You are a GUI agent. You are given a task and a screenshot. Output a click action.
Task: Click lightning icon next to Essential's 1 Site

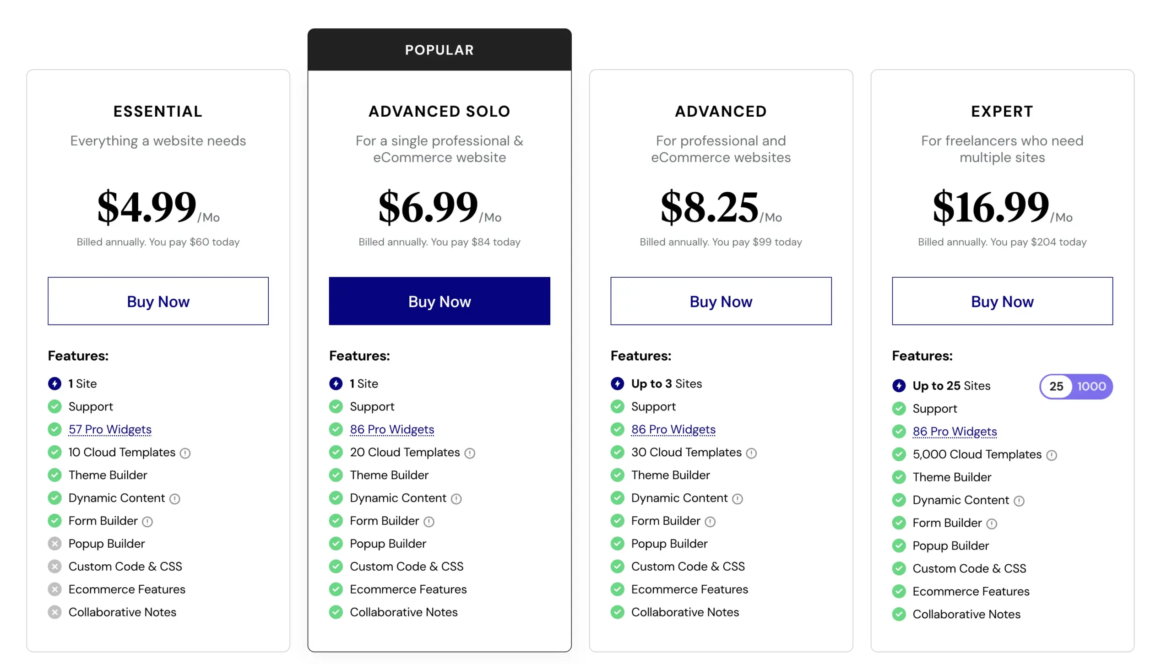point(55,384)
